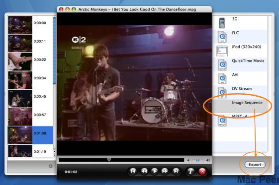Click the FLC format icon
The width and height of the screenshot is (279, 185).
222,37
